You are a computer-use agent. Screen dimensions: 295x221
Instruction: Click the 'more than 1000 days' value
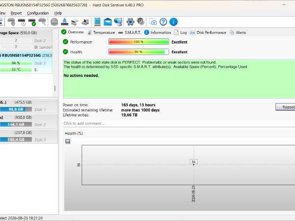[x=140, y=110]
